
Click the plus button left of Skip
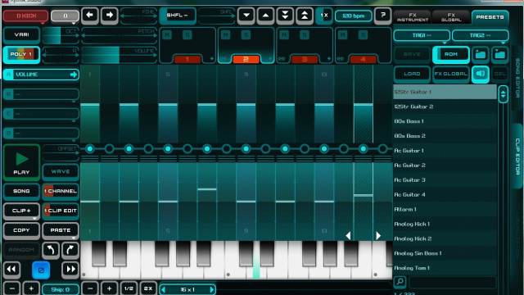(x=31, y=288)
